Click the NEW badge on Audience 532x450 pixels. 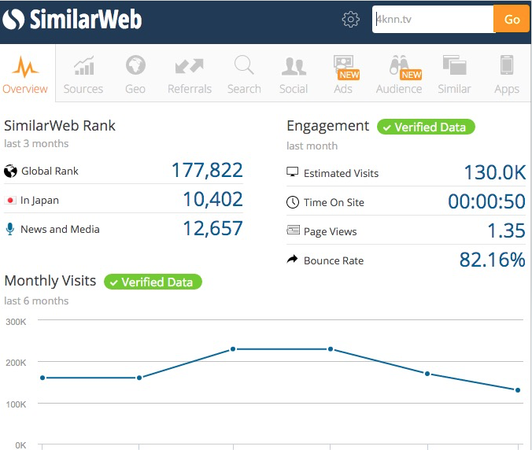pos(411,75)
